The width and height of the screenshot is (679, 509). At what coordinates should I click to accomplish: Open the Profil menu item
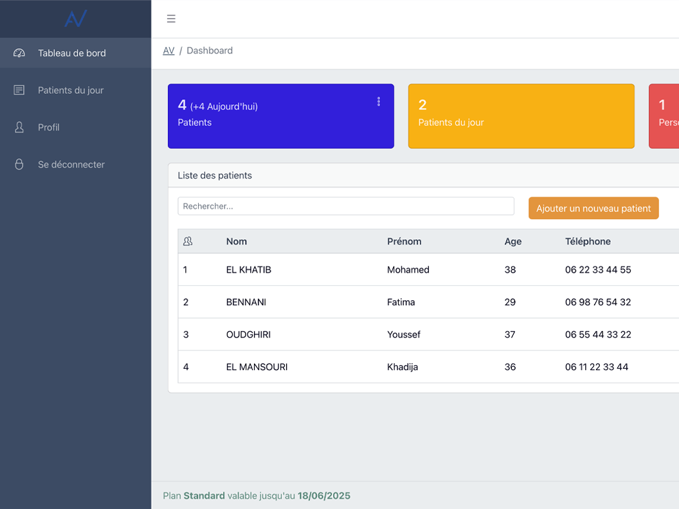click(49, 127)
